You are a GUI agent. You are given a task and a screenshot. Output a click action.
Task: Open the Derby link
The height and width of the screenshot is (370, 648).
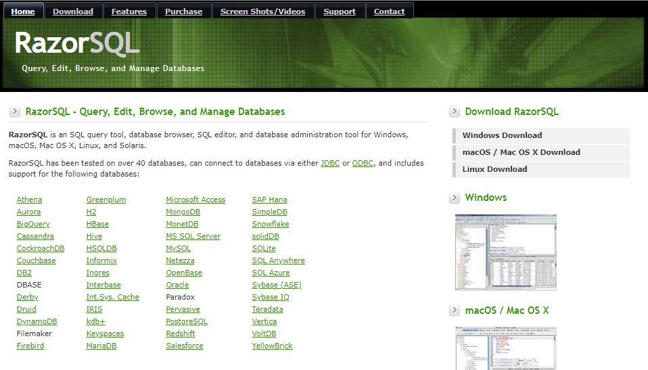coord(27,297)
